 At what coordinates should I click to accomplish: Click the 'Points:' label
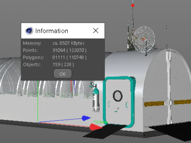coord(30,50)
